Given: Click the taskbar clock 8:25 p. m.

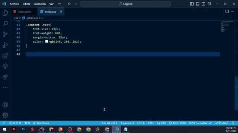Looking at the screenshot, I should pyautogui.click(x=231, y=128).
